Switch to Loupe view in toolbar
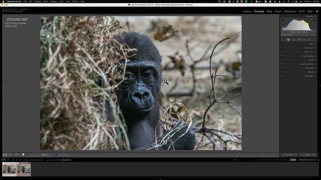 (x=5, y=155)
